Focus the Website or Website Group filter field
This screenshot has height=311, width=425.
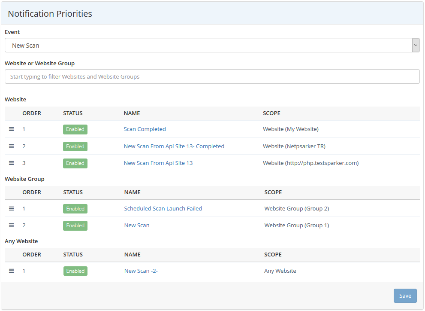click(212, 77)
